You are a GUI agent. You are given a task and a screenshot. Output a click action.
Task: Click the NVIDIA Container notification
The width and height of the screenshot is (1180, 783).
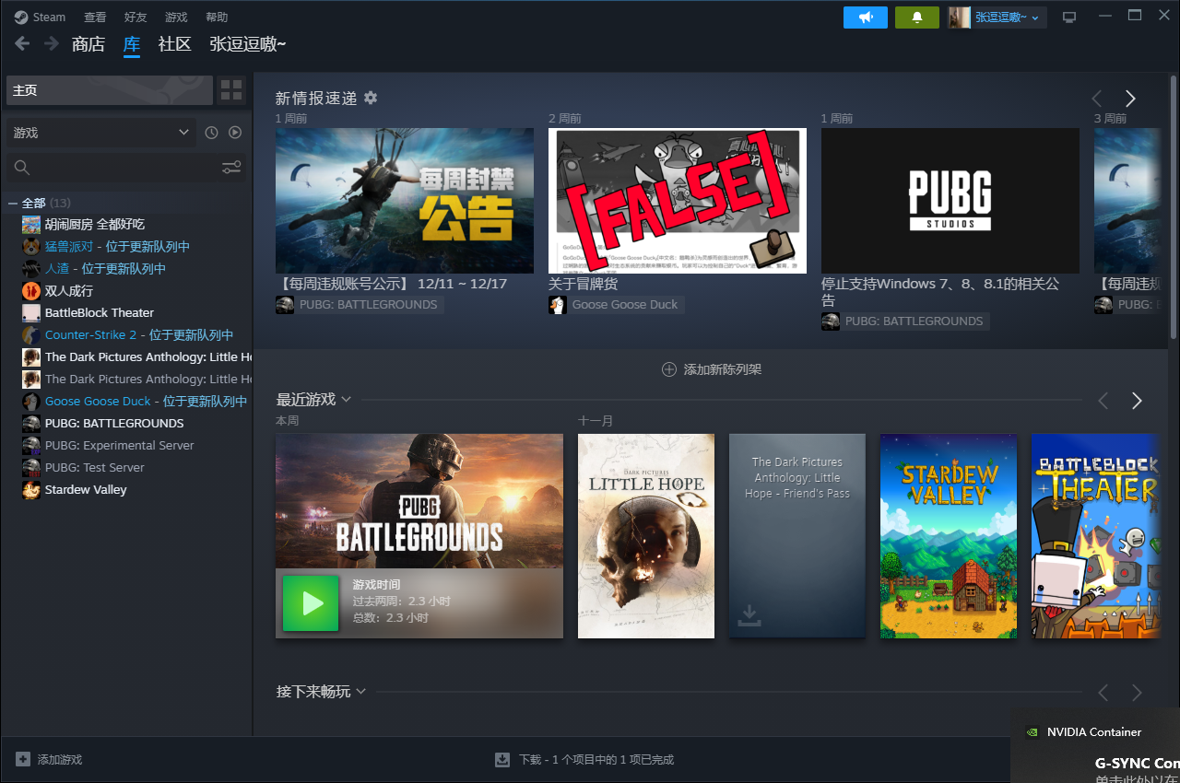pyautogui.click(x=1095, y=745)
